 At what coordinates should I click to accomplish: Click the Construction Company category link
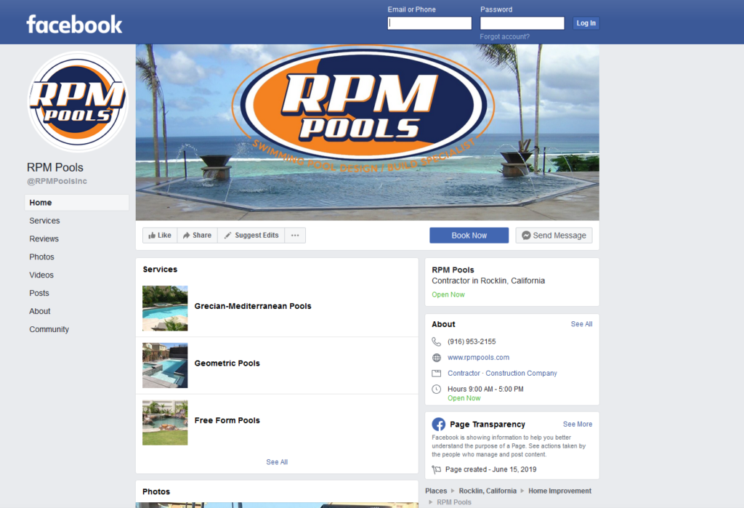(521, 373)
